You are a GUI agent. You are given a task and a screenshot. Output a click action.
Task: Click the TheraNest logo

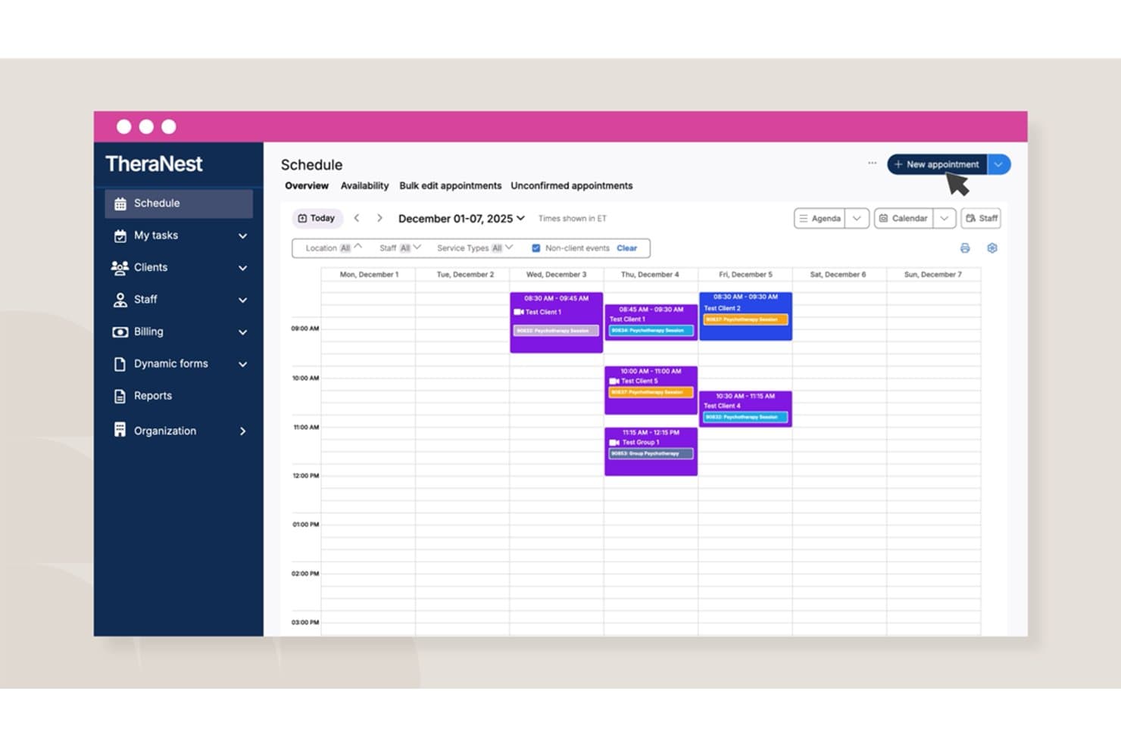[154, 164]
